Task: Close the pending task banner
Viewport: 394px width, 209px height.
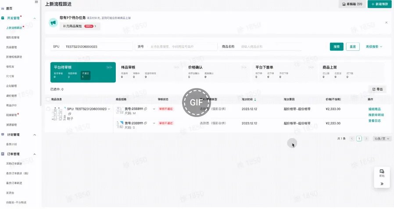Action: 386,23
